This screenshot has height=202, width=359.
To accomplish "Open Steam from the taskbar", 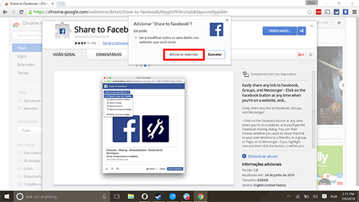I will click(158, 197).
